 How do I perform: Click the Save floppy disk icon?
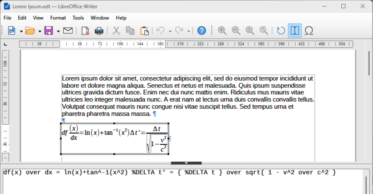(x=49, y=31)
